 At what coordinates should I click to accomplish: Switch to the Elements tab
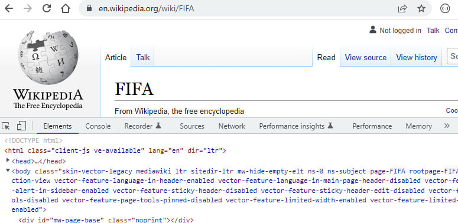coord(57,126)
